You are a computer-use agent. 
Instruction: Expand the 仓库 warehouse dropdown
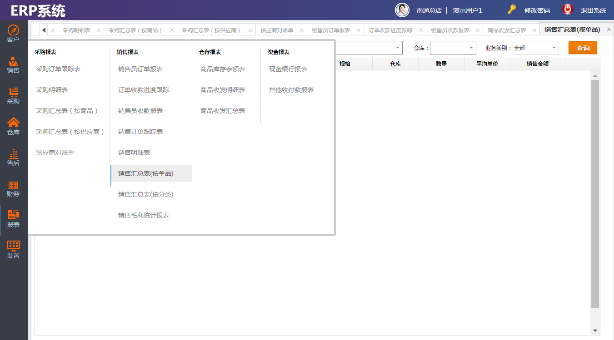[x=471, y=48]
